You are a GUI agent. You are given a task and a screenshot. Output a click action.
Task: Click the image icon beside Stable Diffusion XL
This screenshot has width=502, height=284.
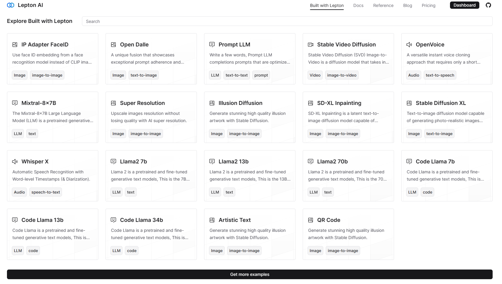click(409, 103)
